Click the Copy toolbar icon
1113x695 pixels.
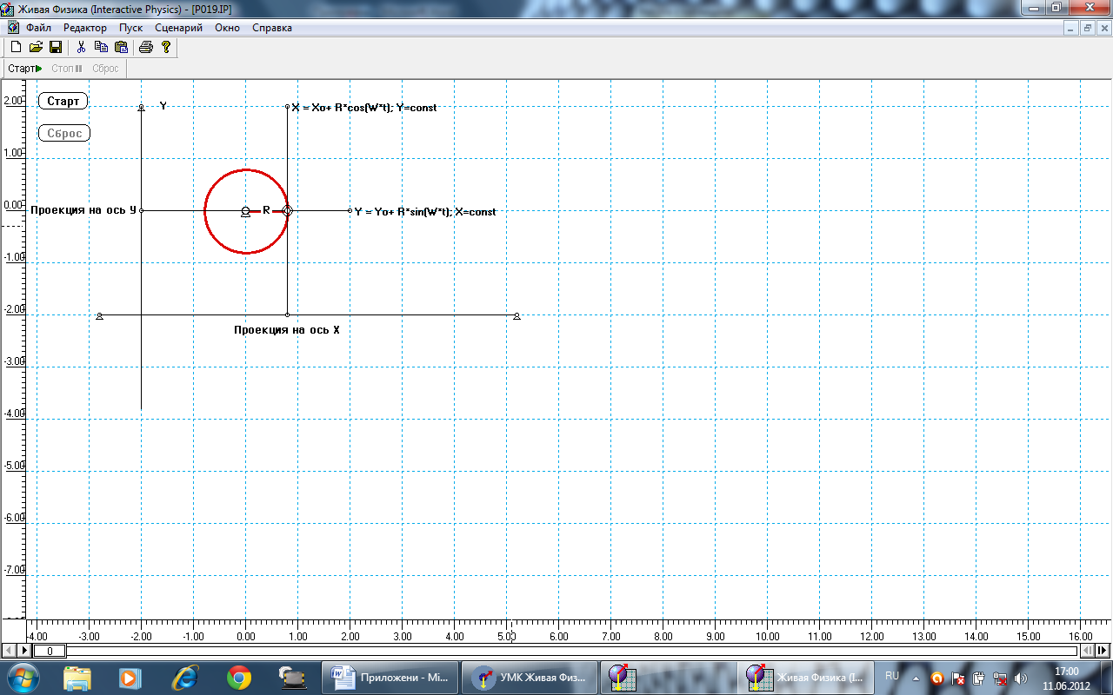click(x=102, y=47)
